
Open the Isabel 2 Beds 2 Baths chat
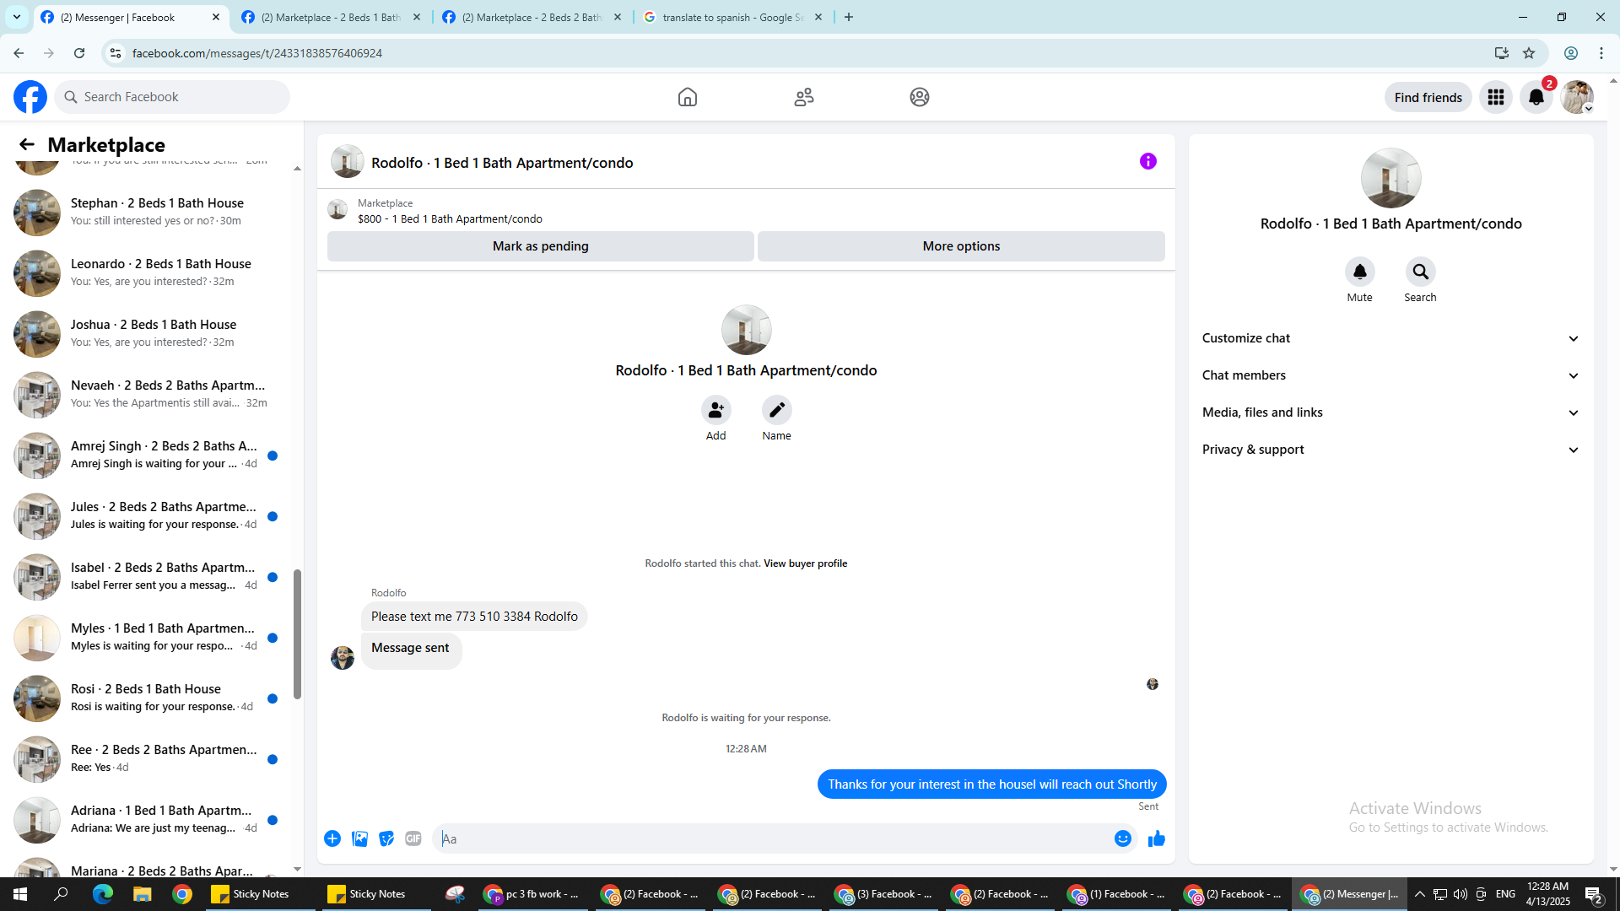(148, 576)
